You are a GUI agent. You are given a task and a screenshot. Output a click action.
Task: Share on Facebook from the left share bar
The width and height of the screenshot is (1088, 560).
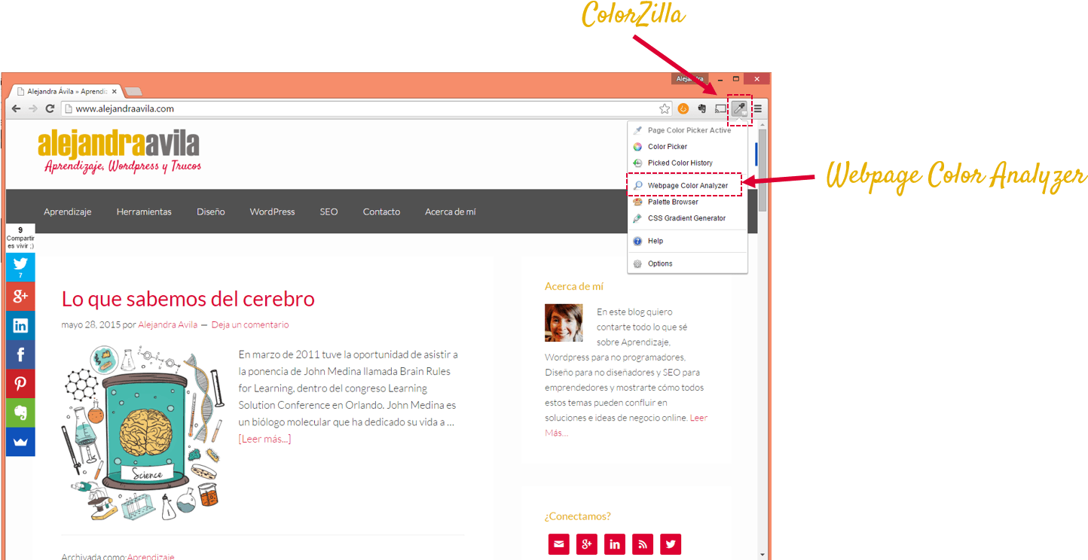click(x=20, y=355)
